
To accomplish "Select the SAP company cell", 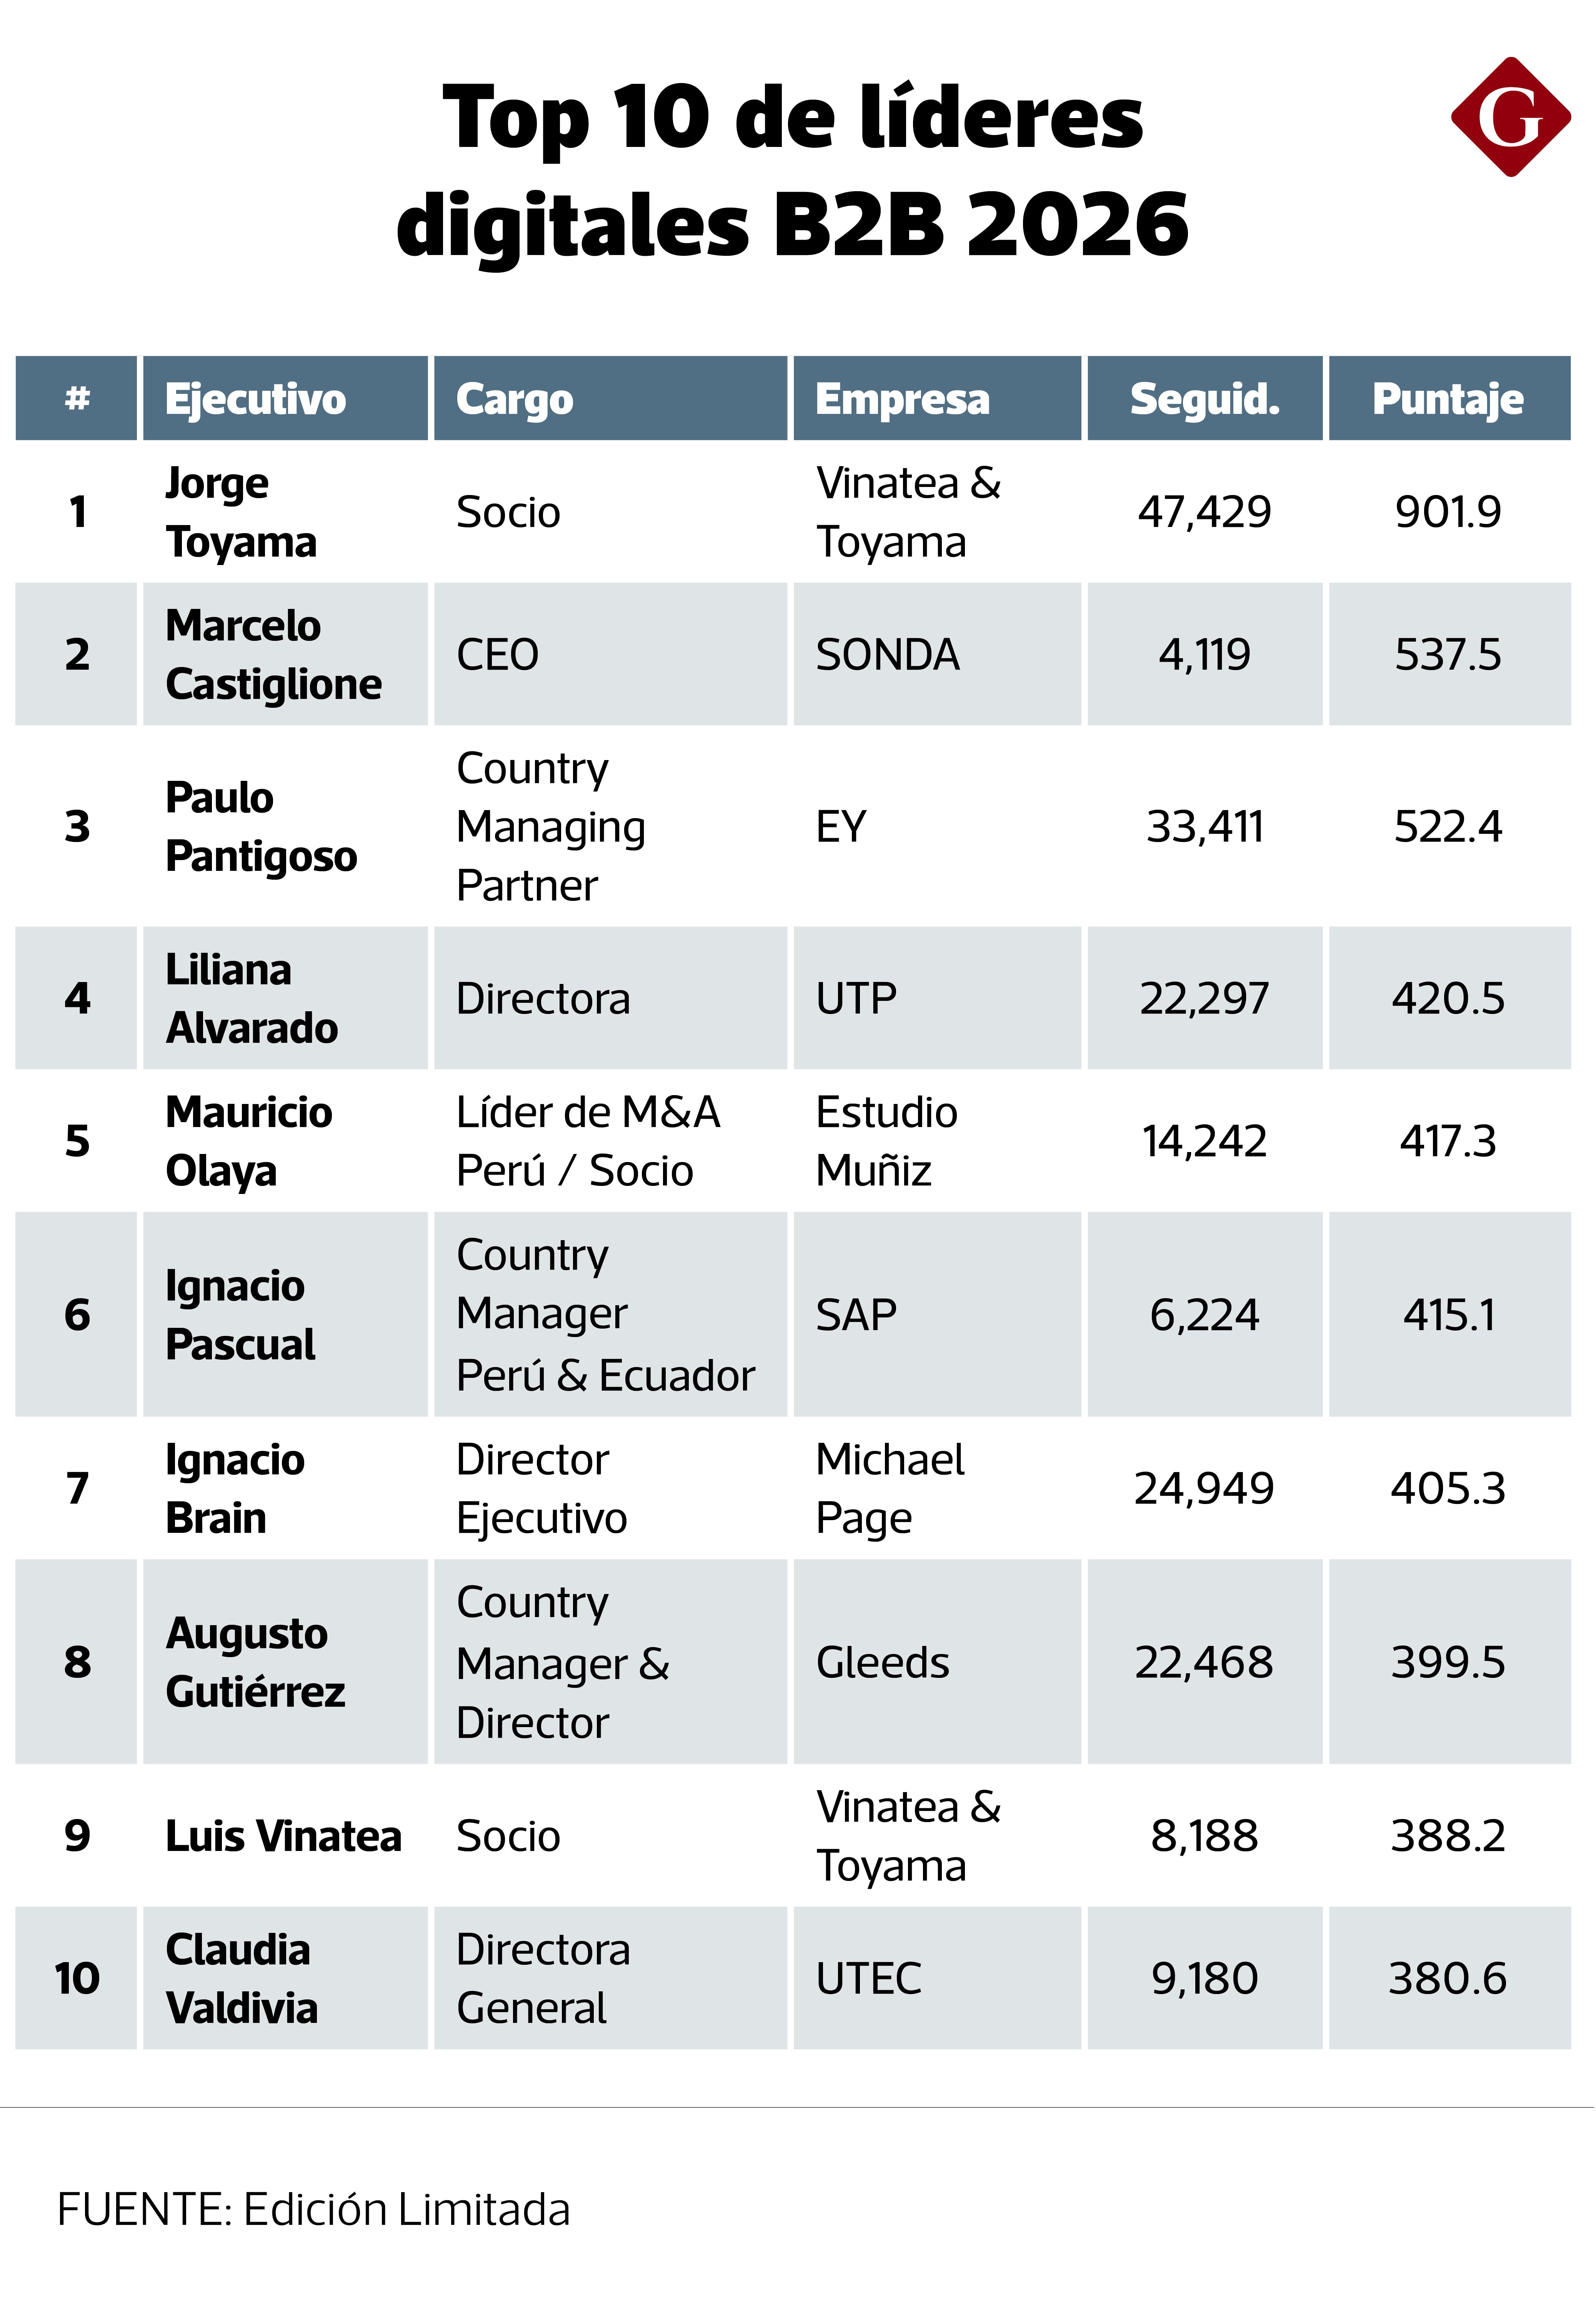I will [x=856, y=1314].
